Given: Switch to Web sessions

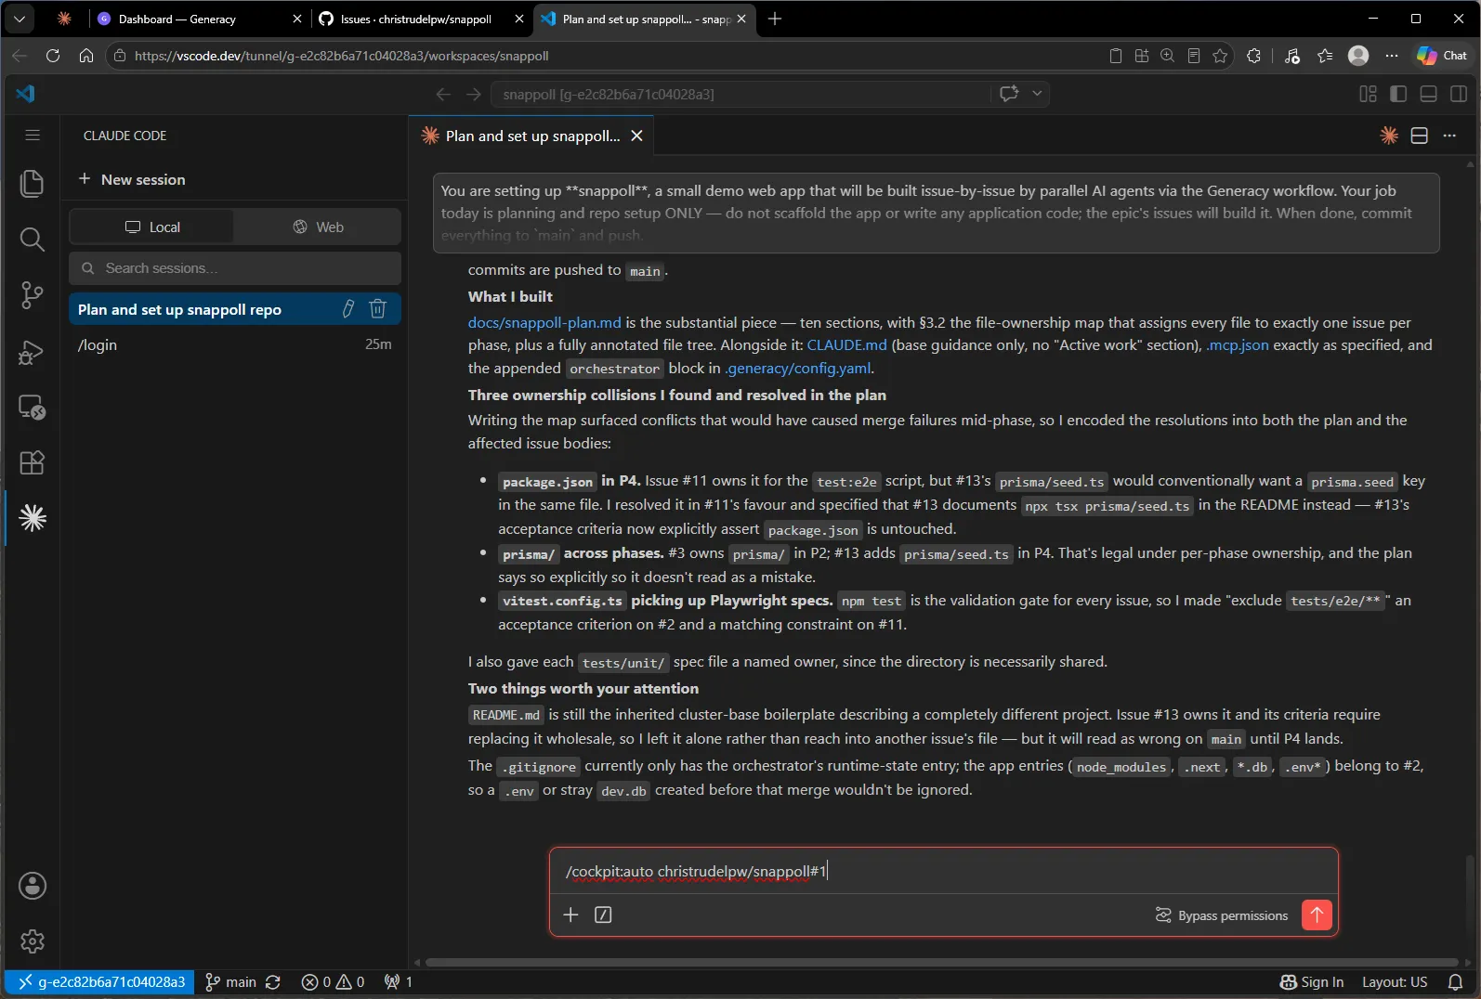Looking at the screenshot, I should (x=318, y=227).
